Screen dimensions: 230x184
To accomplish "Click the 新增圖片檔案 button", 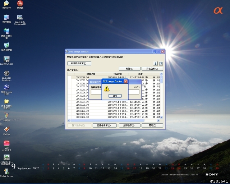I will point(79,63).
